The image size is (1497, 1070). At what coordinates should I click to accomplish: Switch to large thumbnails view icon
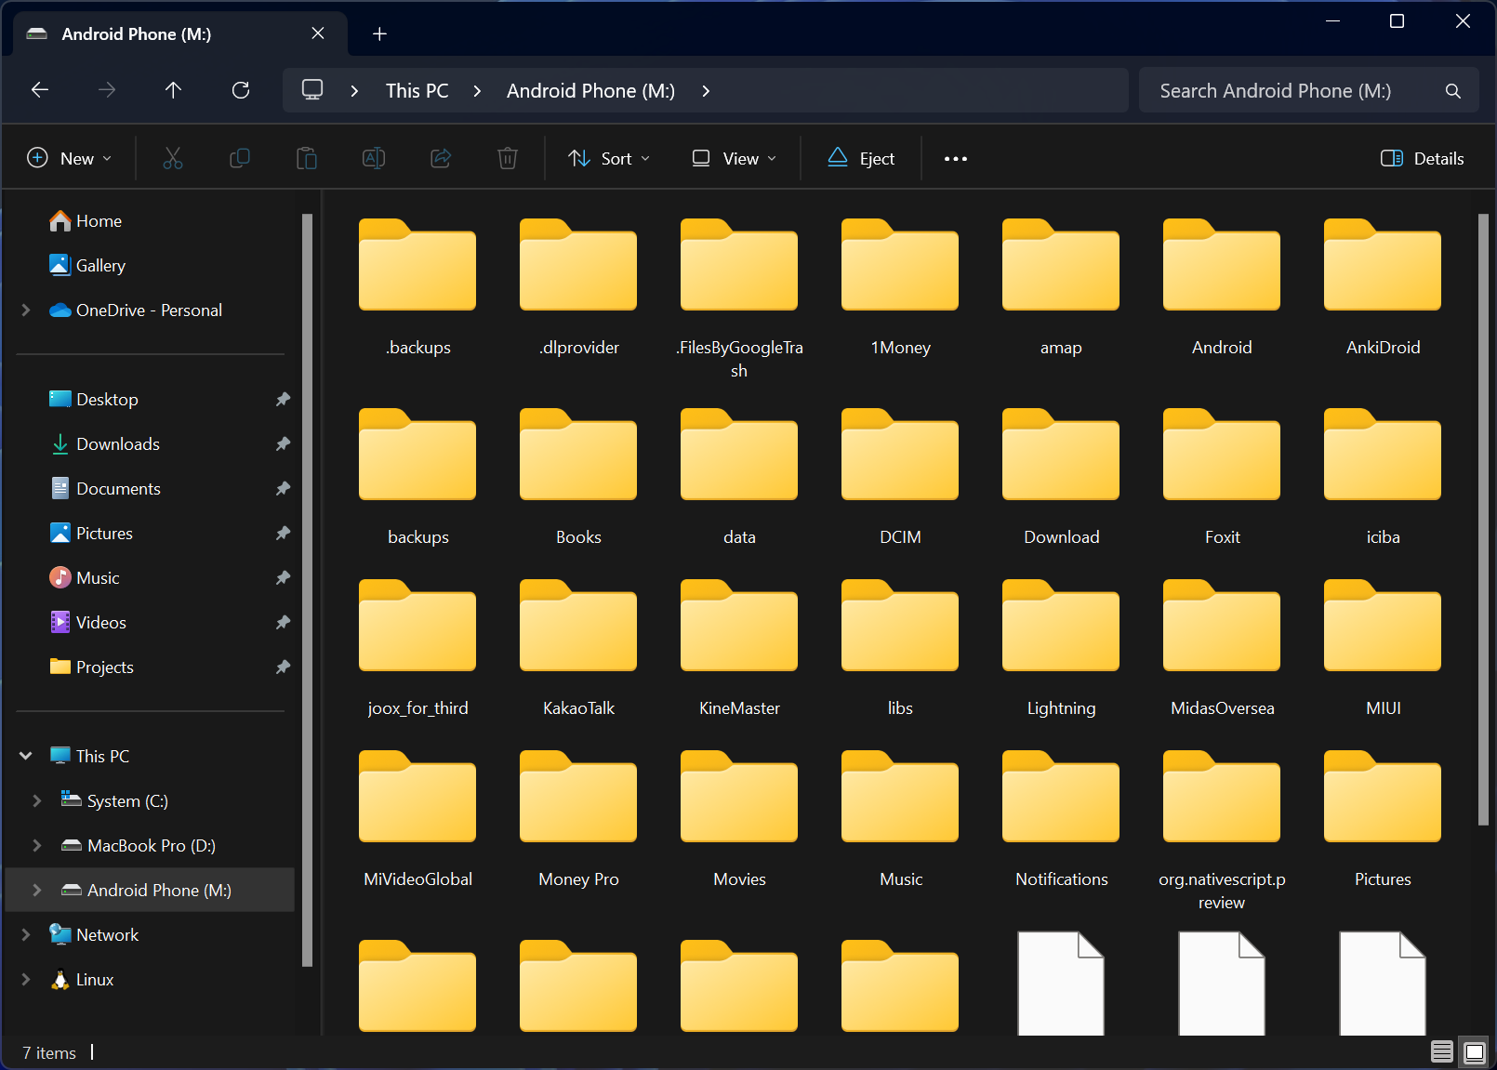point(1474,1051)
